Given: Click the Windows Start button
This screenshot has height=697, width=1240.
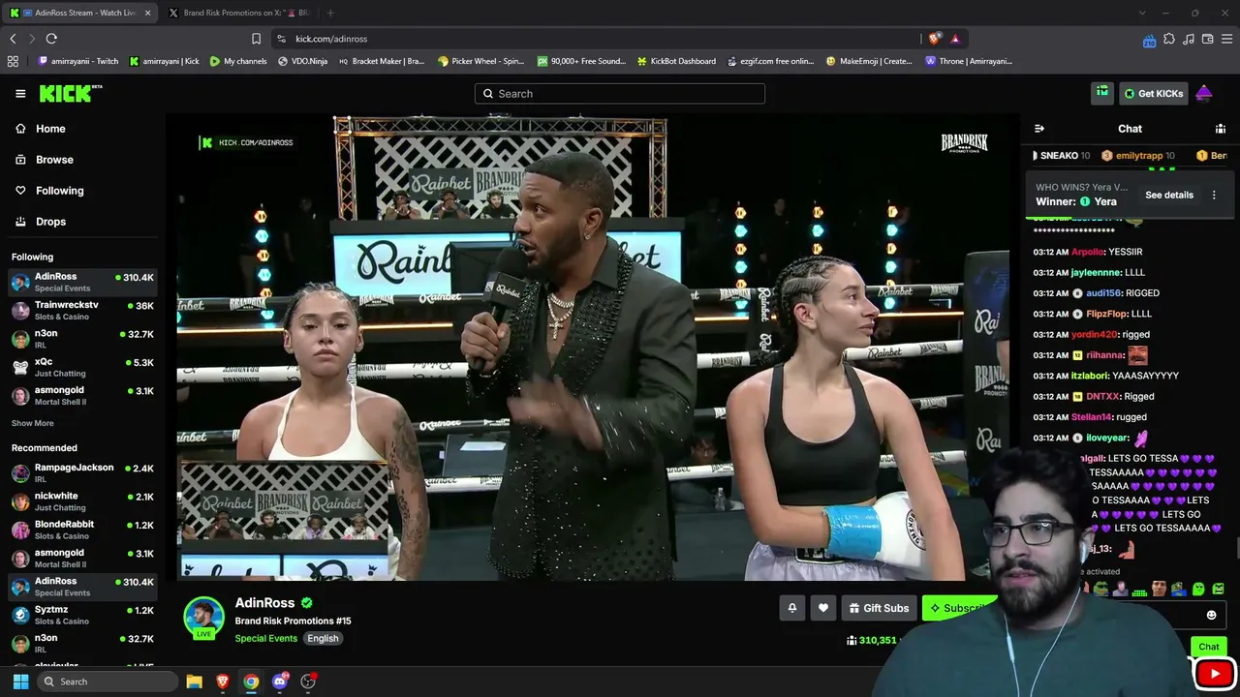Looking at the screenshot, I should pos(20,682).
